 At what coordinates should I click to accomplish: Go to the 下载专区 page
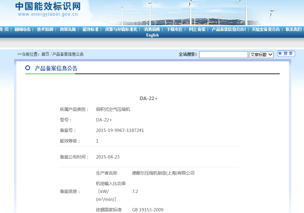pyautogui.click(x=174, y=29)
